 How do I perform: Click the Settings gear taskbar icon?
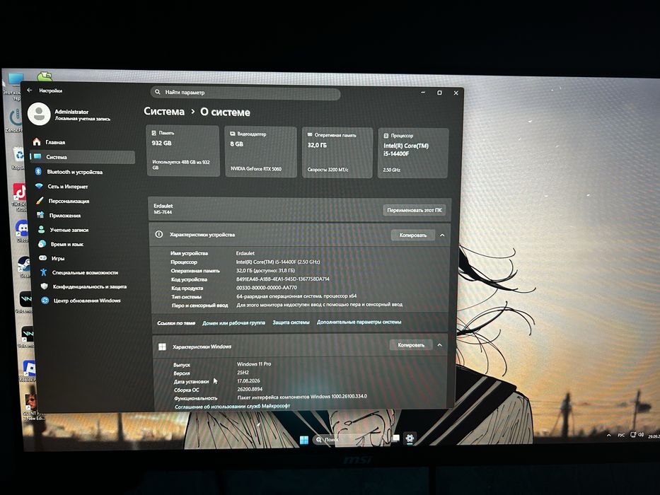pos(410,438)
